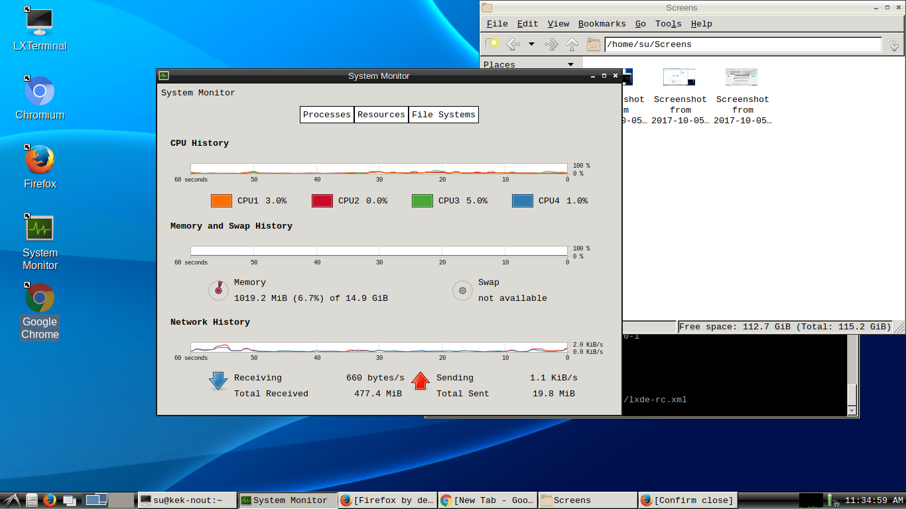Viewport: 906px width, 509px height.
Task: Focus the /home/su/Screens path field
Action: click(x=743, y=44)
